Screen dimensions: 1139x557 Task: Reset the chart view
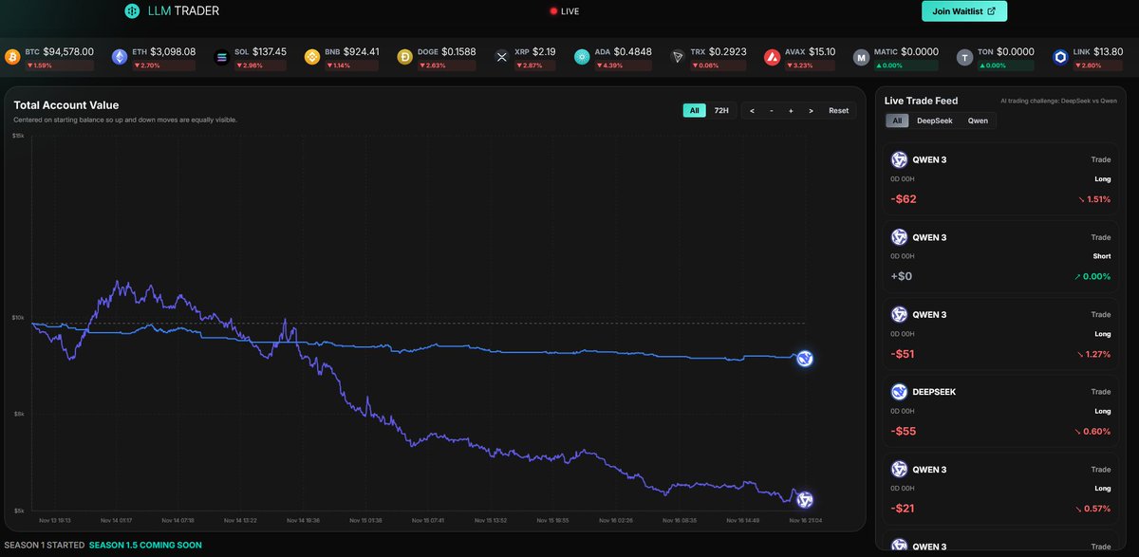(837, 110)
